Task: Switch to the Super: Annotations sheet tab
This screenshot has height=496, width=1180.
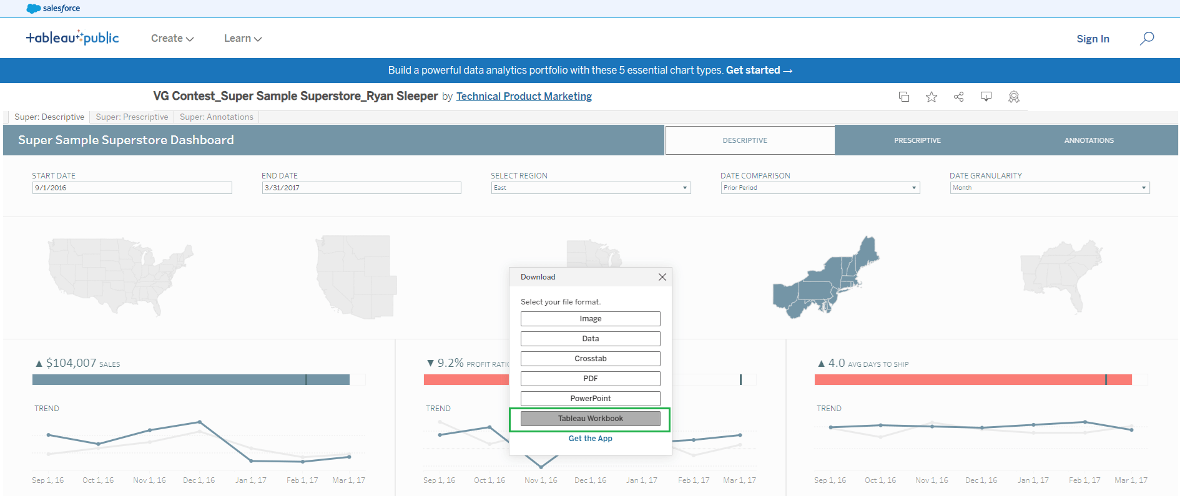Action: tap(217, 117)
